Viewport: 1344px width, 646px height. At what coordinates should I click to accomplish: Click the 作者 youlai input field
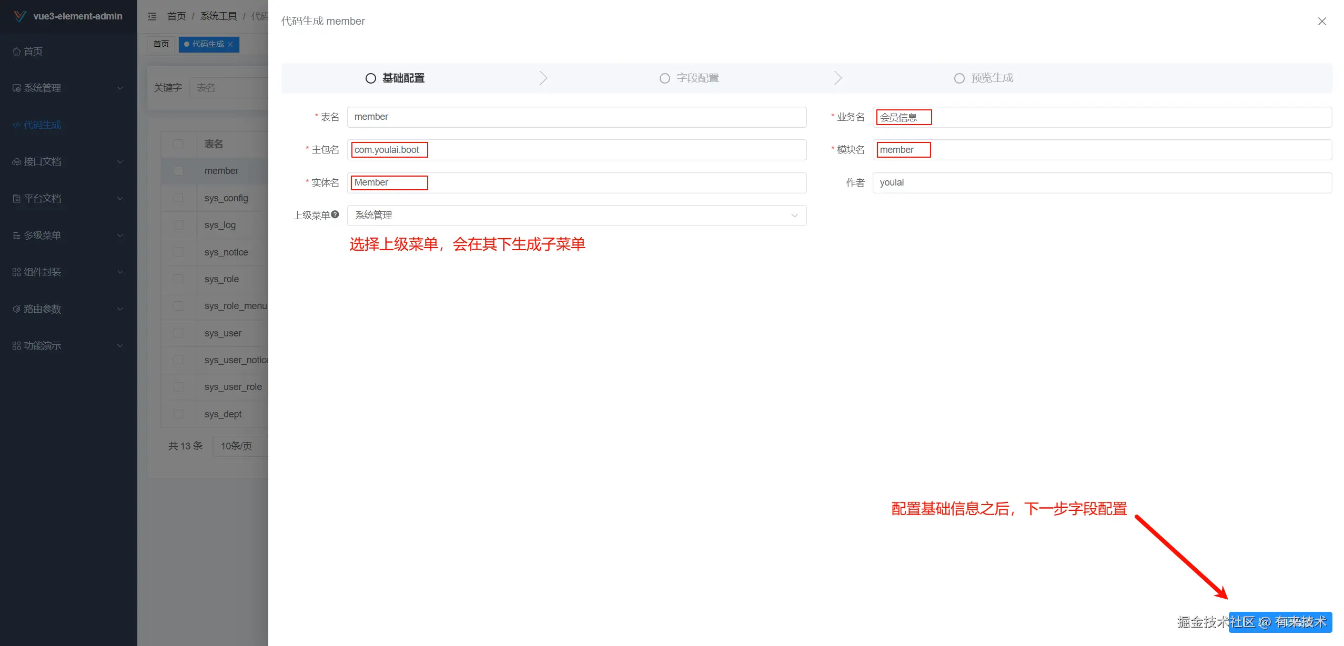tap(1102, 183)
